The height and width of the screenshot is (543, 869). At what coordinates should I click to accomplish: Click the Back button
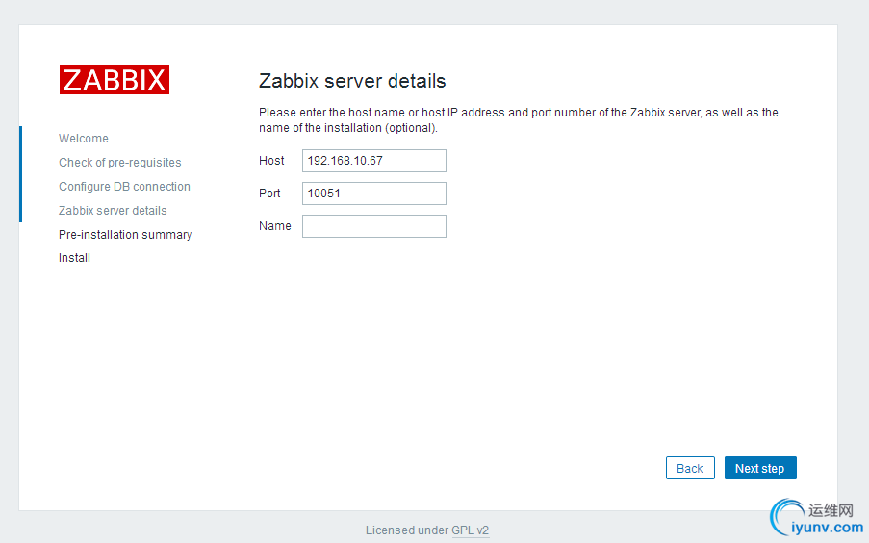pyautogui.click(x=690, y=468)
